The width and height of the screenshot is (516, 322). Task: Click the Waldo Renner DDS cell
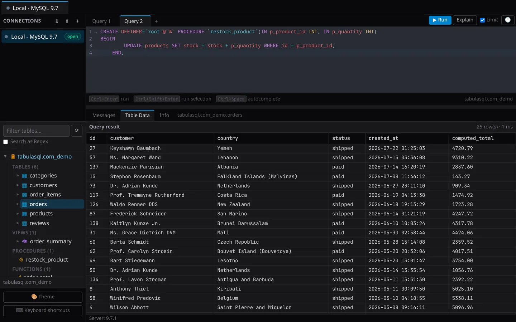(161, 205)
